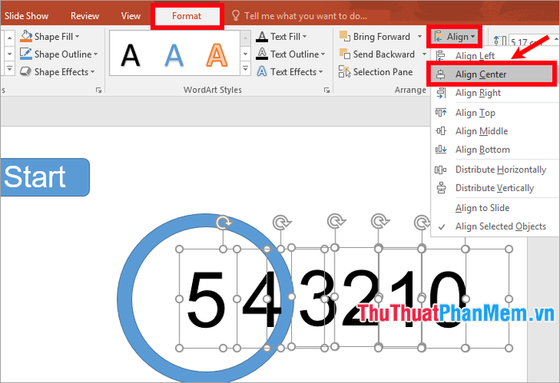Viewport: 560px width, 383px height.
Task: Click the shape height icon in Size group
Action: click(x=500, y=42)
